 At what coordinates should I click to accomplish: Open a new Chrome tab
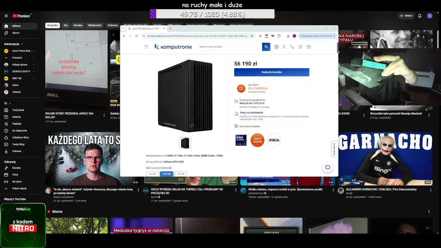coord(170,29)
